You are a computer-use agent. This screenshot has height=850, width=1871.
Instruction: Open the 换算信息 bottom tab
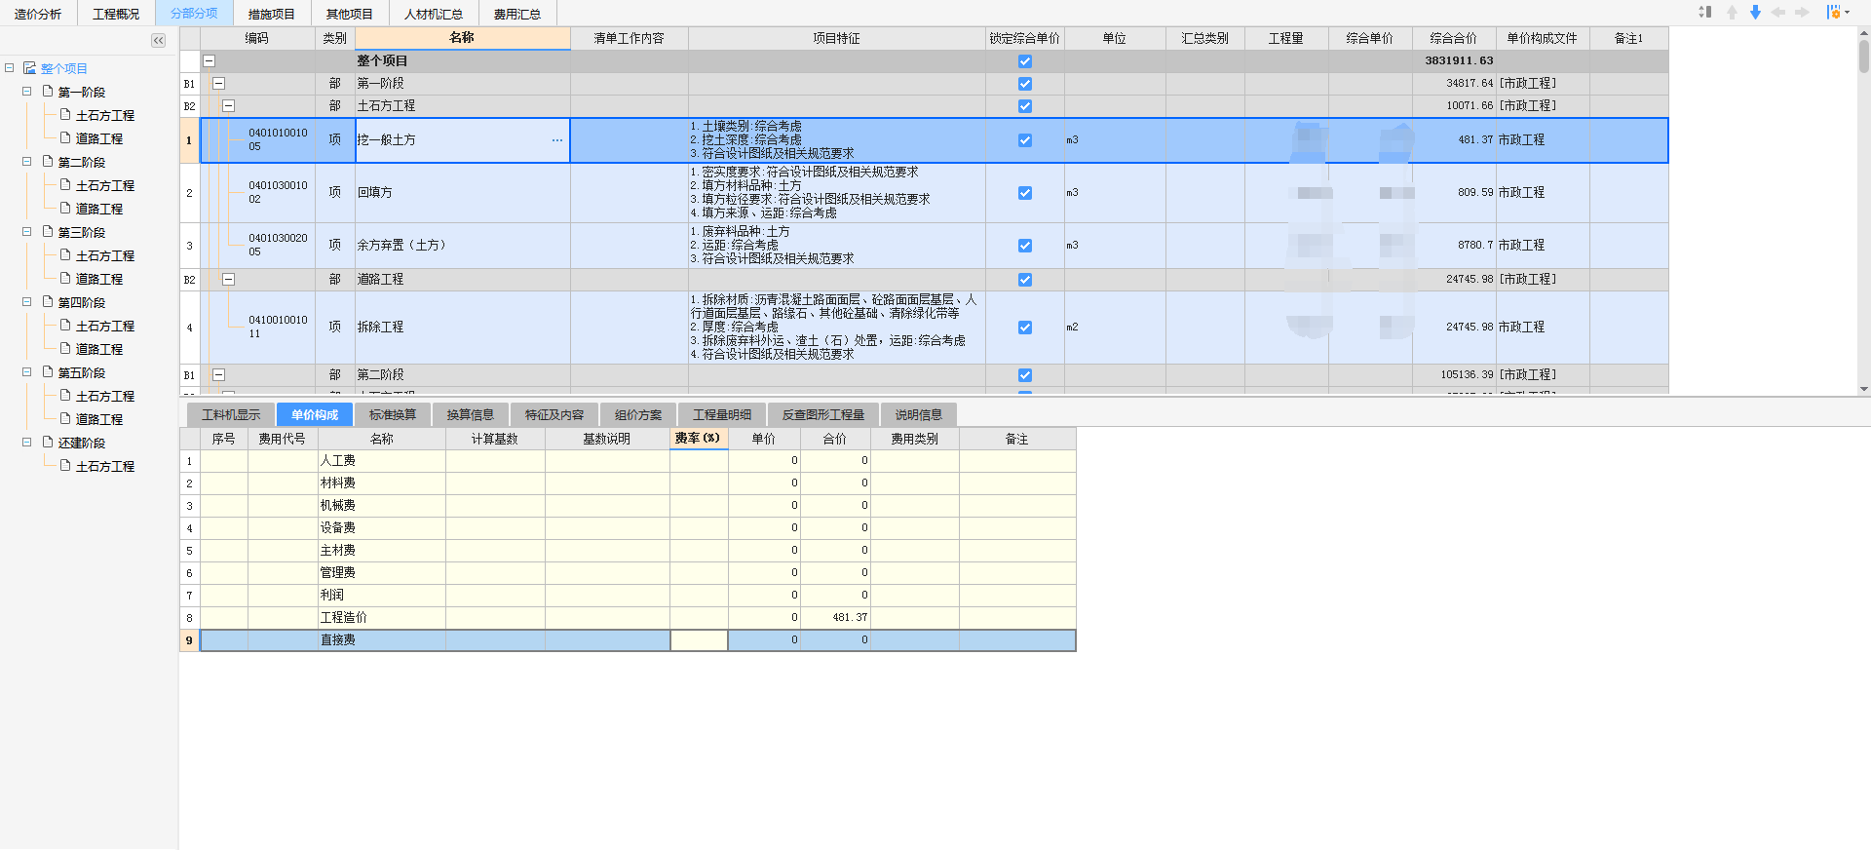click(x=471, y=414)
